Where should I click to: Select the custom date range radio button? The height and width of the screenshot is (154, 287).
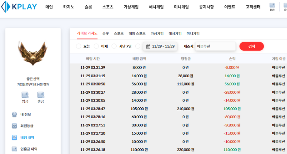click(138, 46)
